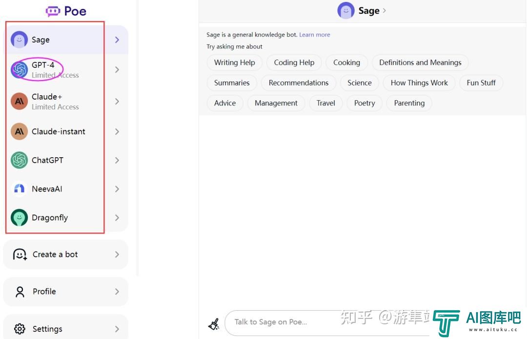Open the Settings menu item
Screen dimensions: 527x339
66,327
